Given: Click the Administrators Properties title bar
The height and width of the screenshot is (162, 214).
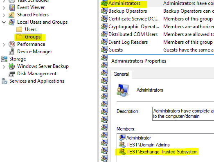Looking at the screenshot, I should pos(161,61).
